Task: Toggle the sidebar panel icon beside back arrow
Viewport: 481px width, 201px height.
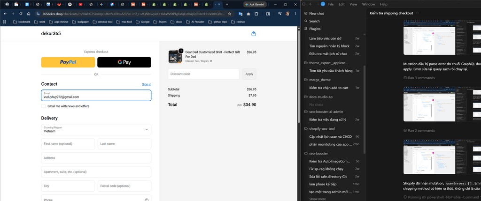Action: pyautogui.click(x=304, y=4)
